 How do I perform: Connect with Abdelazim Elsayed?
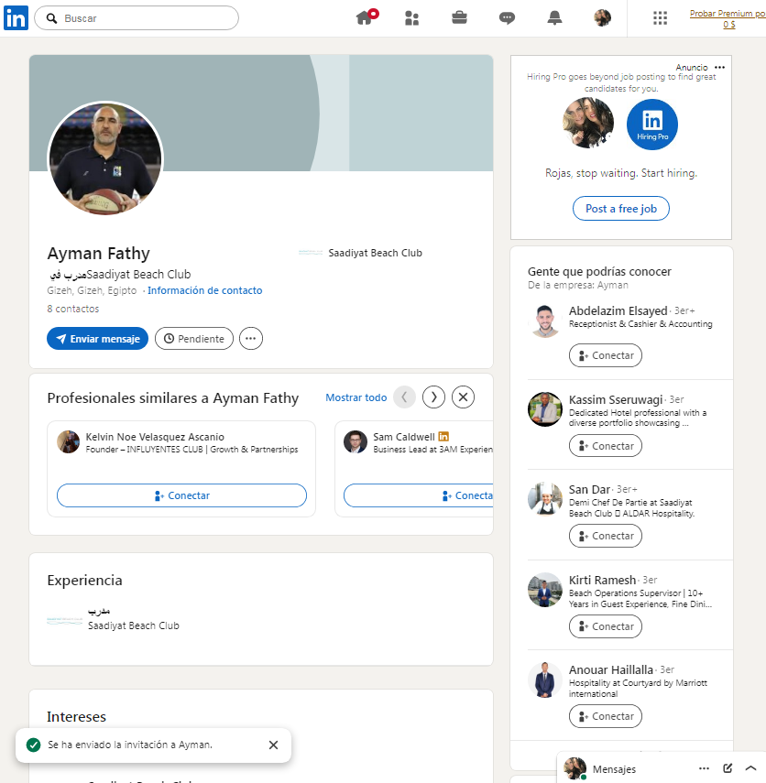coord(606,355)
